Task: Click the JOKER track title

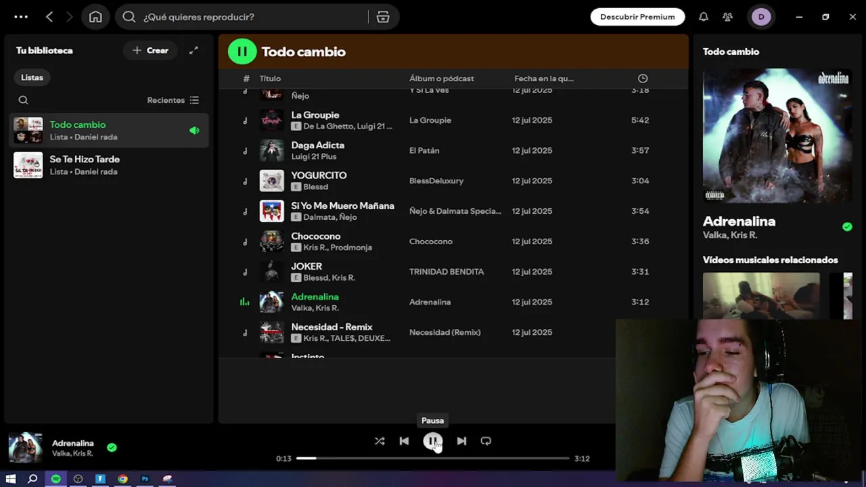Action: 306,266
